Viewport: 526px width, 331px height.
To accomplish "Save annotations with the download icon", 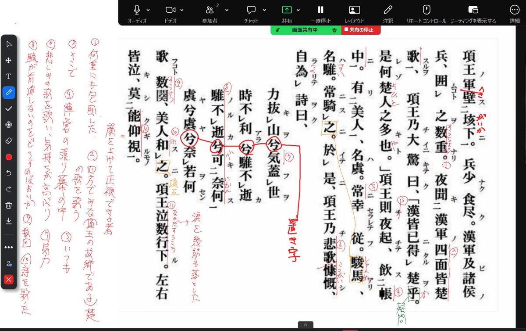I will 9,221.
